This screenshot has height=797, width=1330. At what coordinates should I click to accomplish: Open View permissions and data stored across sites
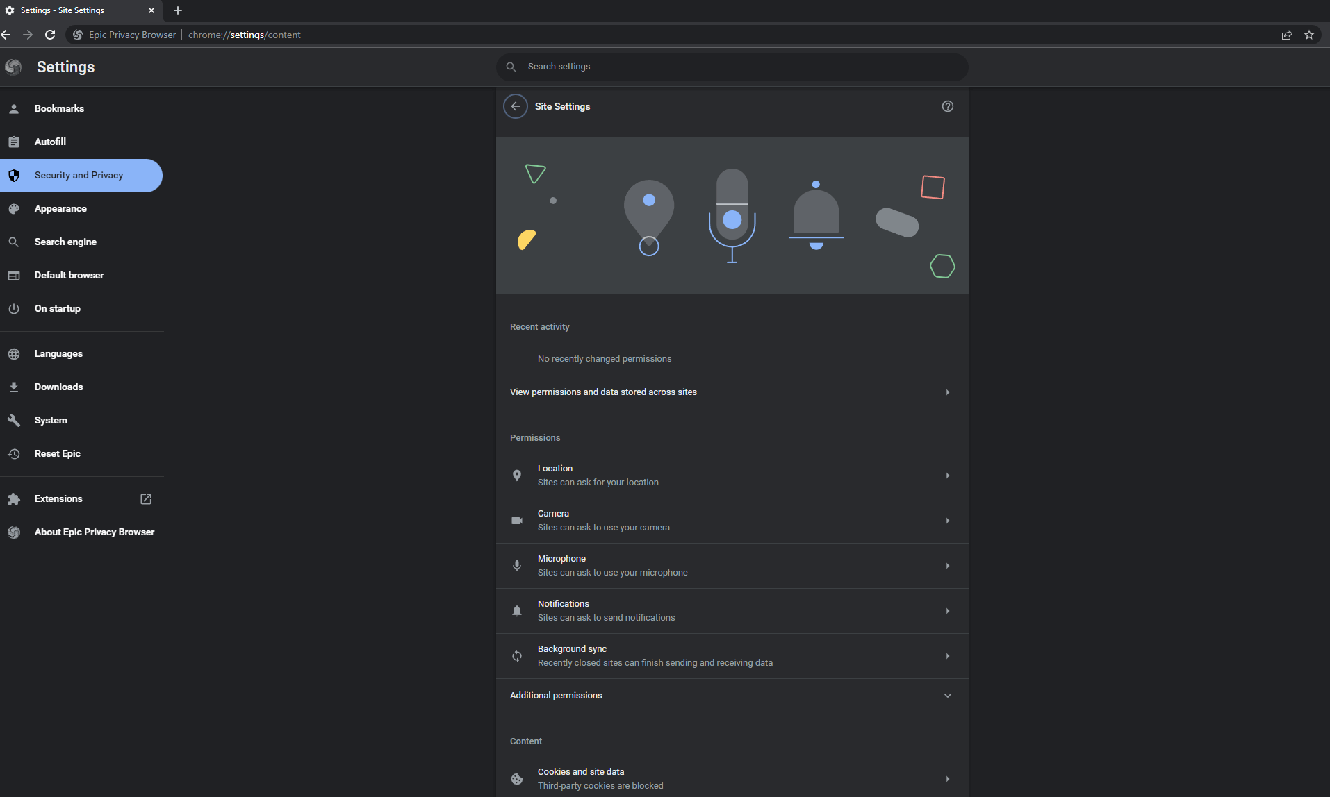(x=732, y=392)
